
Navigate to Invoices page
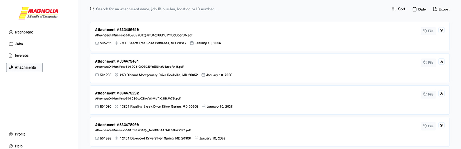point(22,56)
